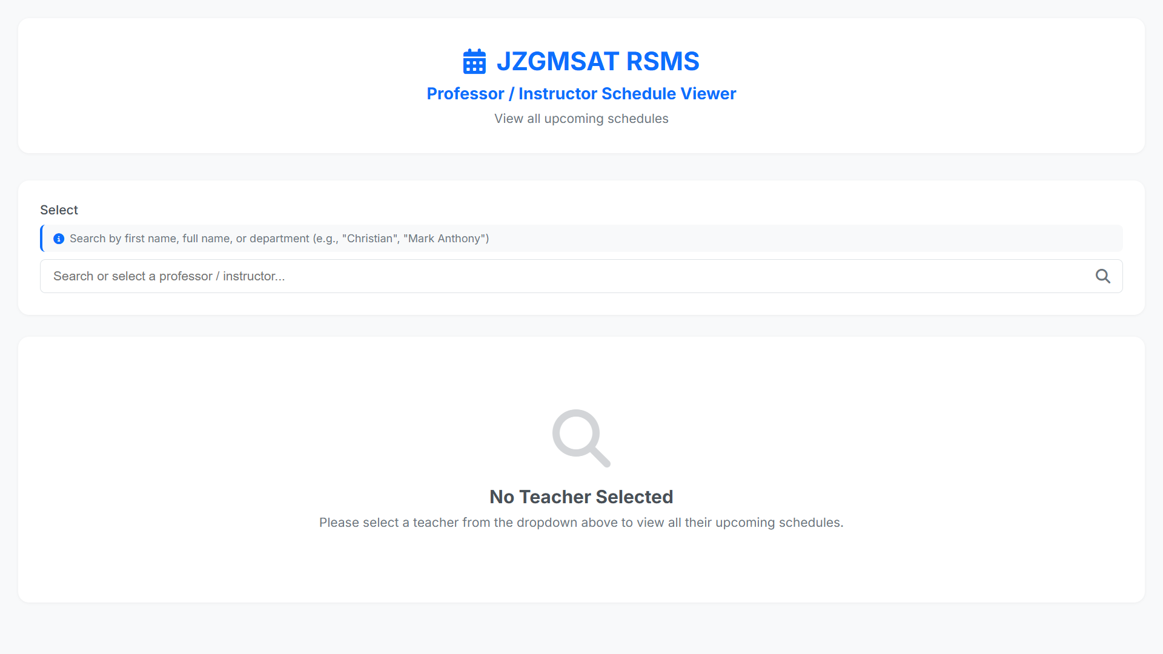
Task: Click the blue info icon in the hint
Action: tap(59, 239)
